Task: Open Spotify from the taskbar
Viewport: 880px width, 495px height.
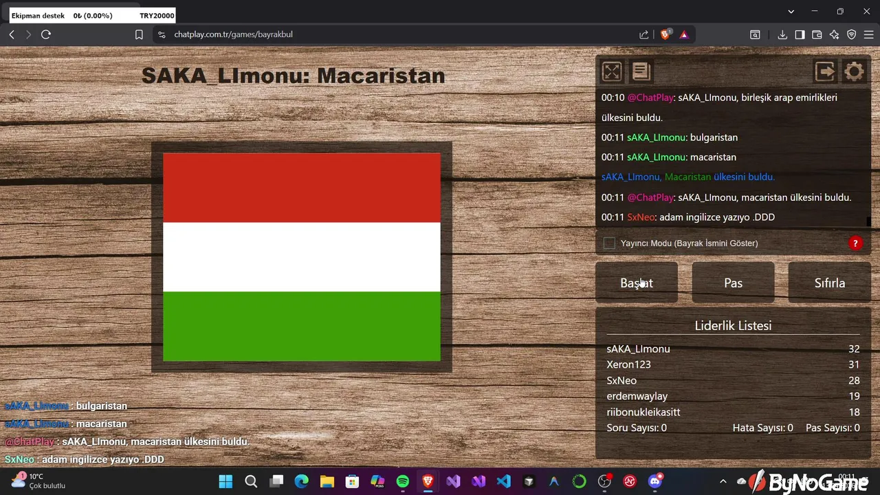Action: 403,481
